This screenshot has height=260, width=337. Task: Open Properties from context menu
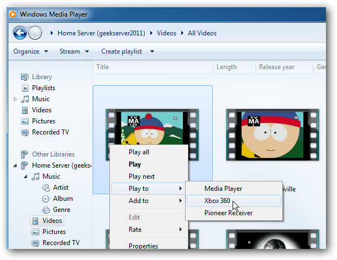pos(150,246)
